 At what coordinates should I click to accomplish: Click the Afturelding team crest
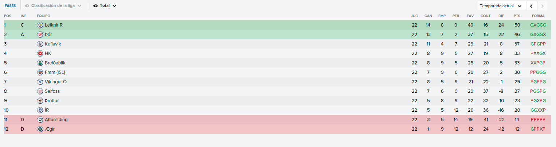[x=40, y=120]
